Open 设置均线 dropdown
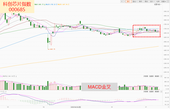The height and width of the screenshot is (109, 170). pos(158,4)
